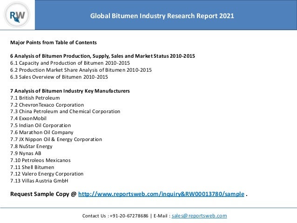Viewport: 297px width, 223px height.
Task: Click the sales@reportsweb.com email link
Action: pyautogui.click(x=199, y=216)
